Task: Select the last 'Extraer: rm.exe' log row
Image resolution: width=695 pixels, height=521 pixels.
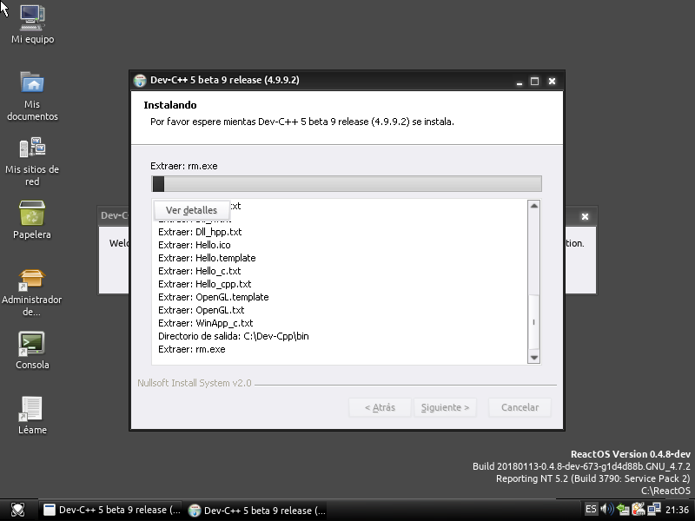Action: [191, 349]
